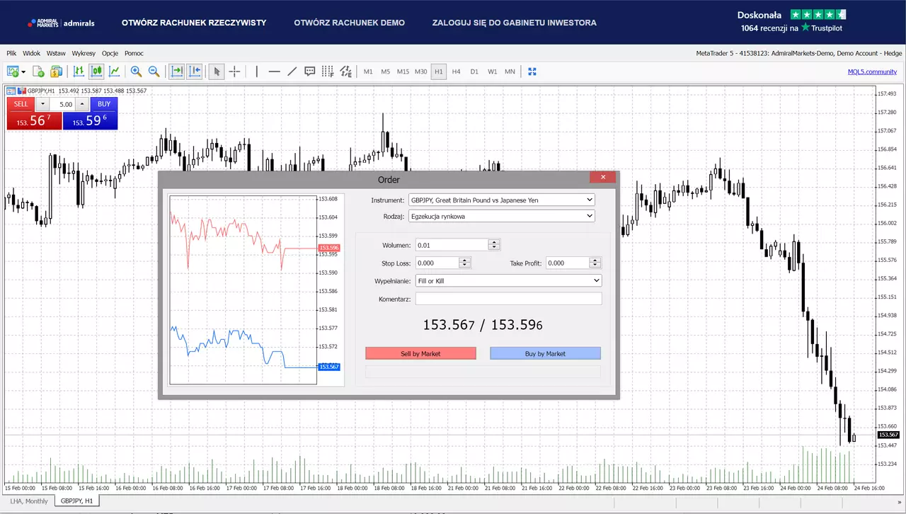906x514 pixels.
Task: Switch to LHA, Monthly chart tab
Action: coord(29,501)
